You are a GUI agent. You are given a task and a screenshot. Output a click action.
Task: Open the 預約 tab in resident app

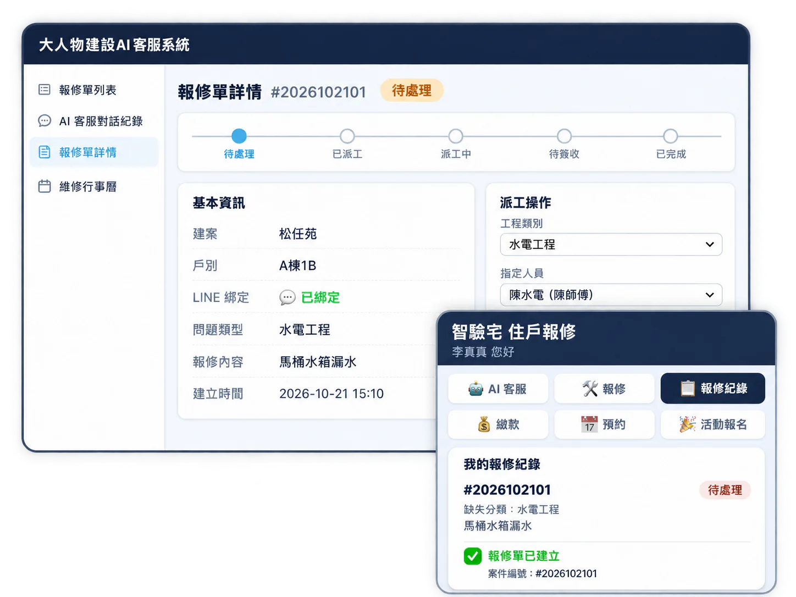coord(604,424)
